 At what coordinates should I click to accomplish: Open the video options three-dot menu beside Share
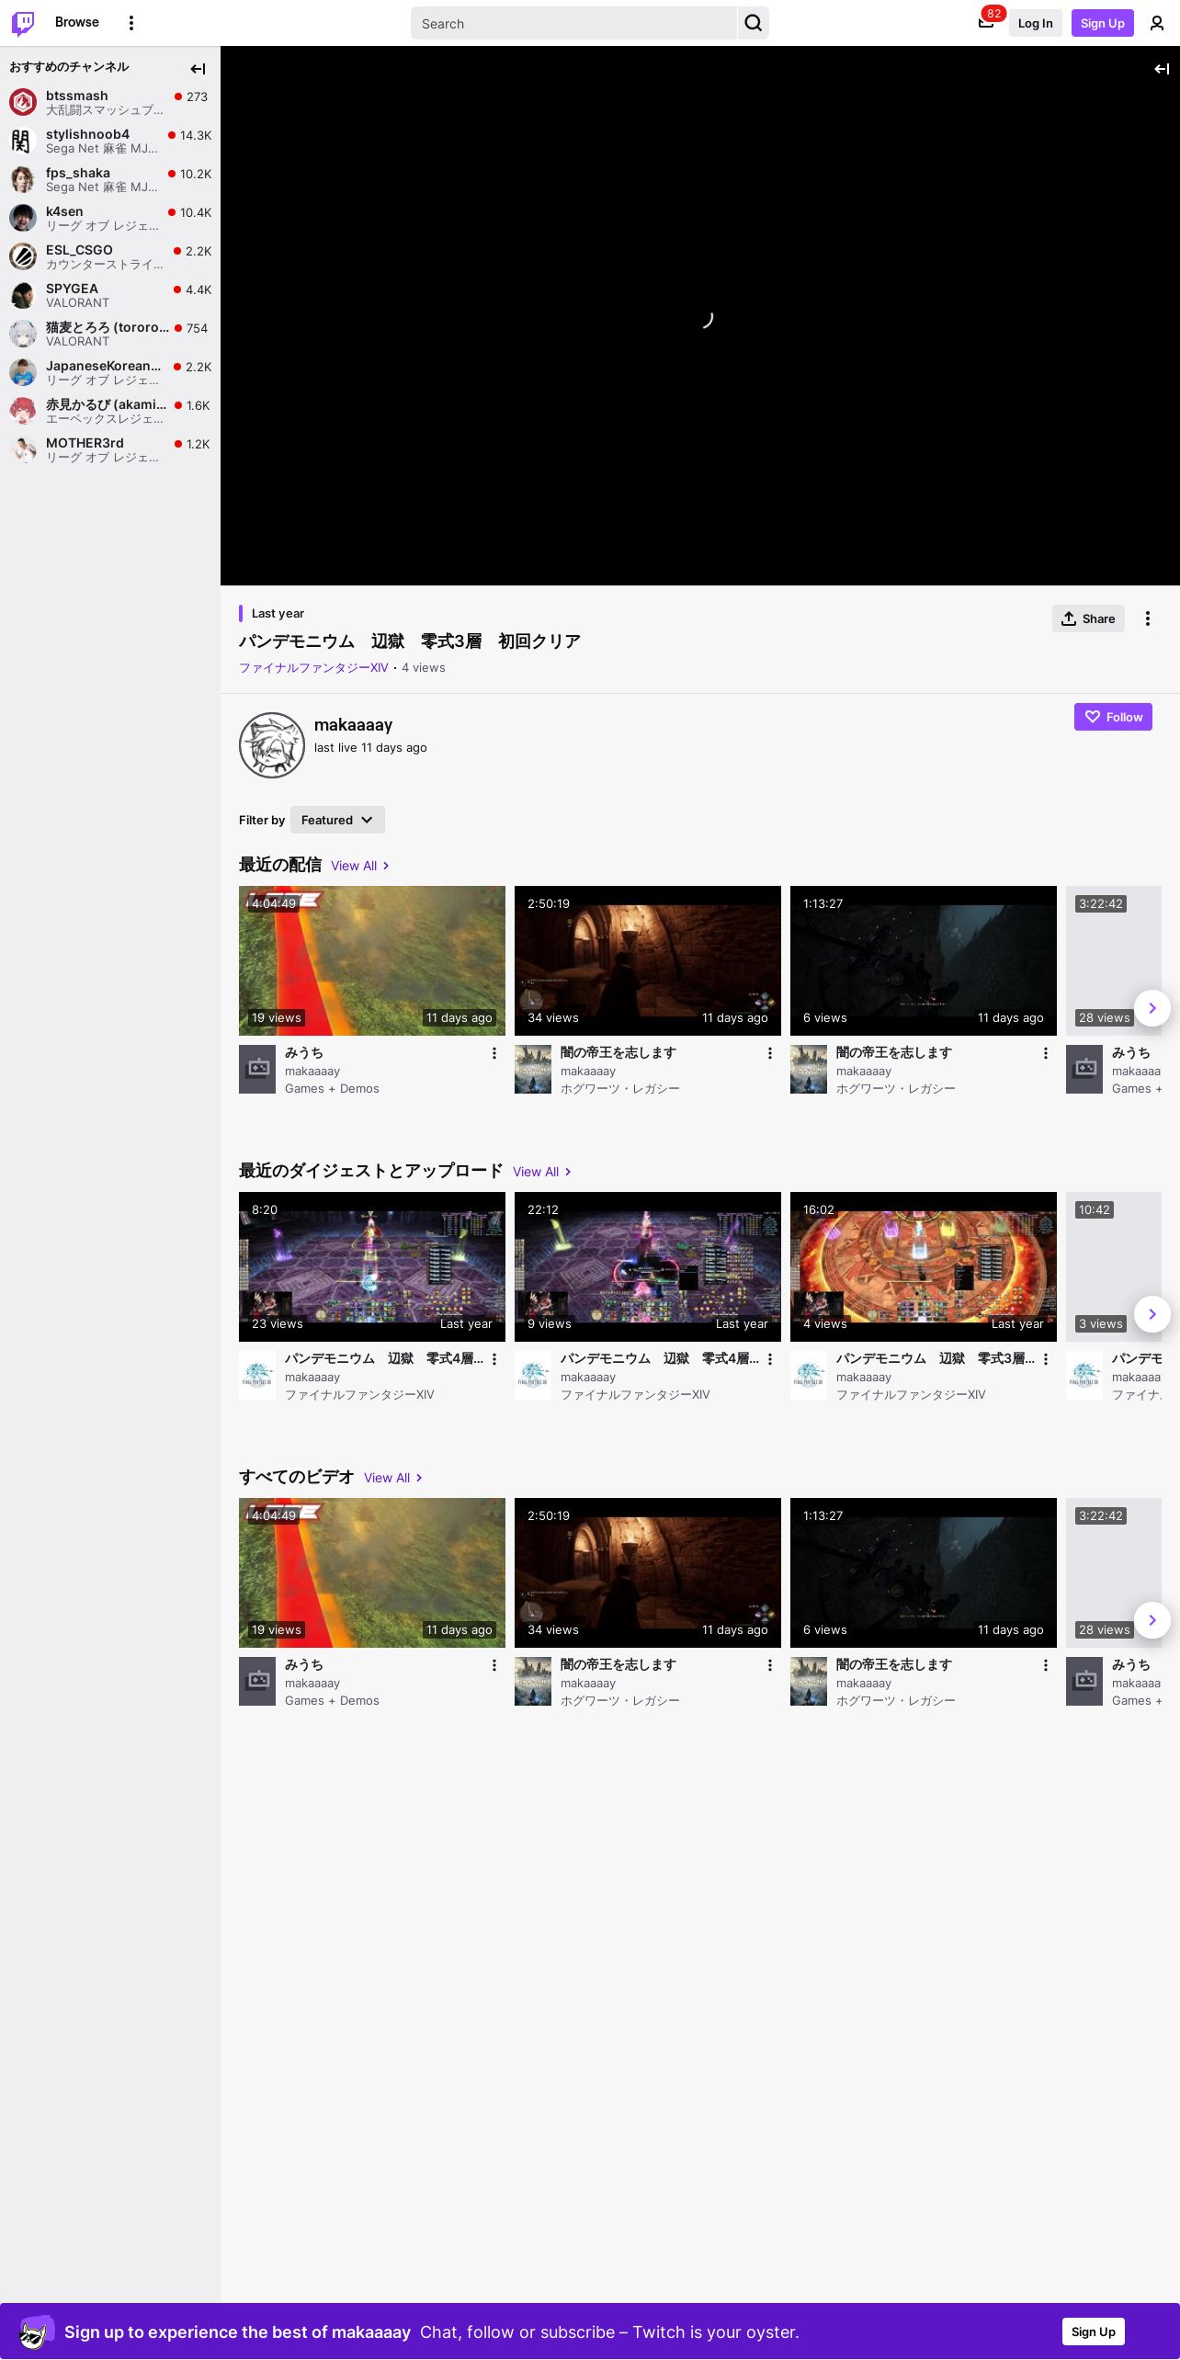pos(1148,618)
